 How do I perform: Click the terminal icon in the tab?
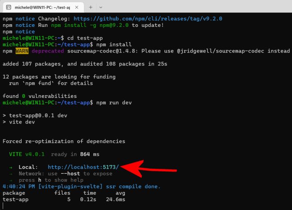pos(9,7)
